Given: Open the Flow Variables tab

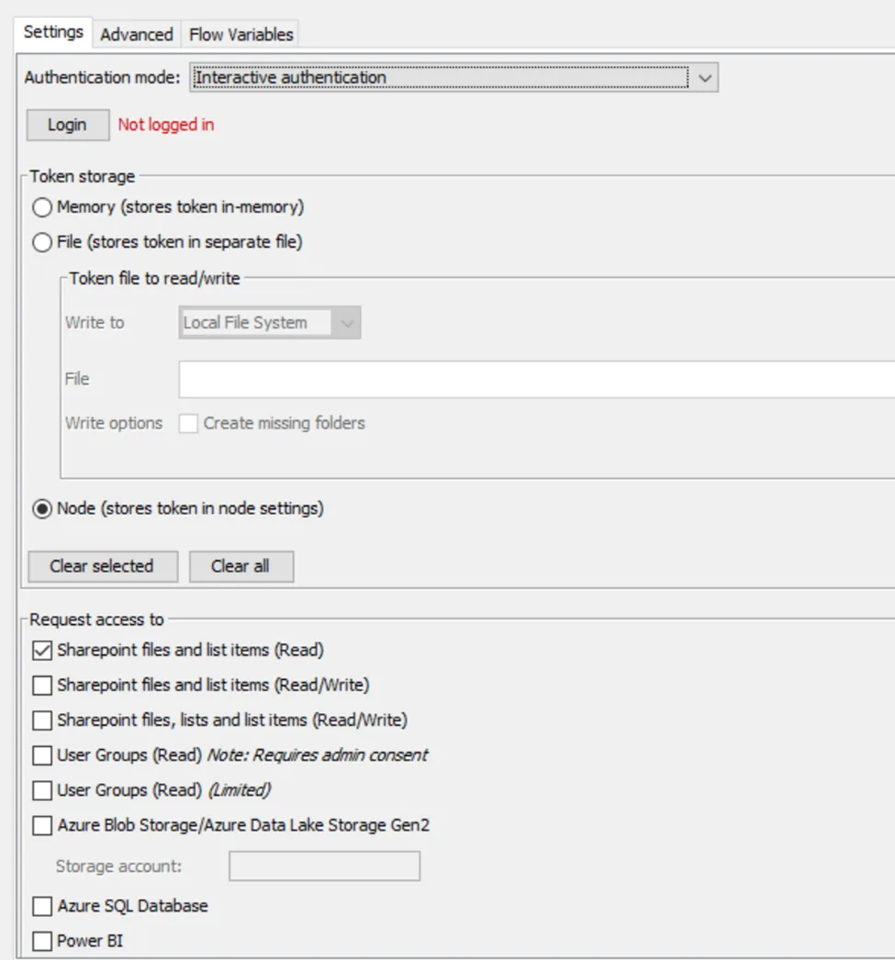Looking at the screenshot, I should [241, 35].
